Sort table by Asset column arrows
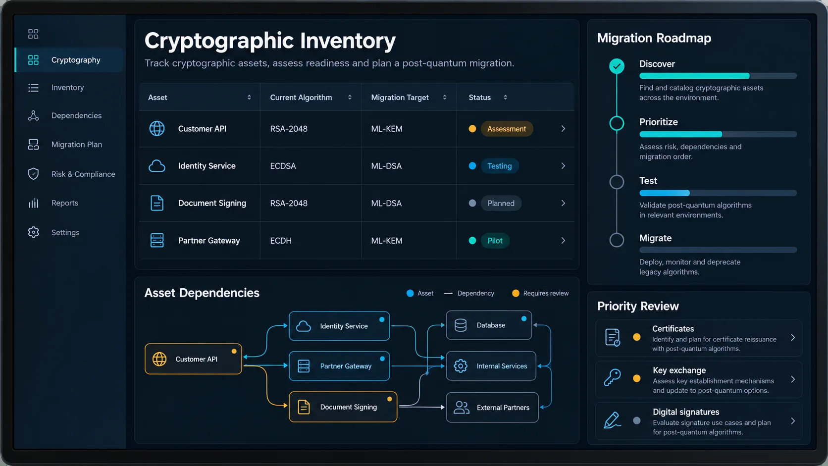 [249, 98]
